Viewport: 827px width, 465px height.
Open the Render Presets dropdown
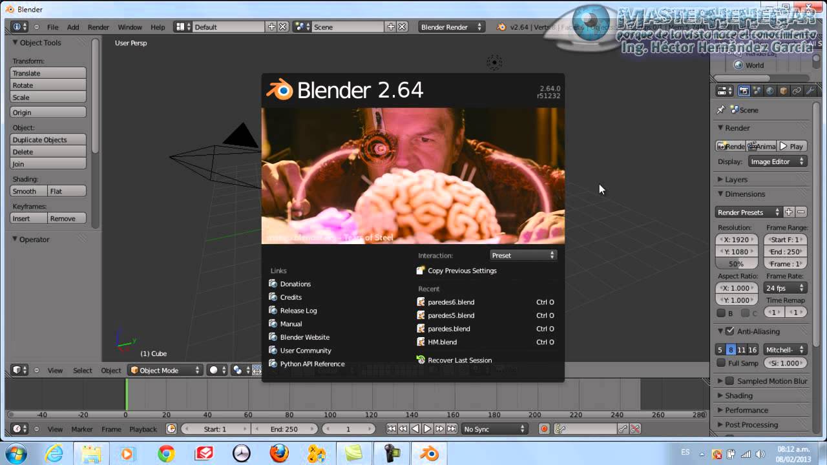pos(748,212)
